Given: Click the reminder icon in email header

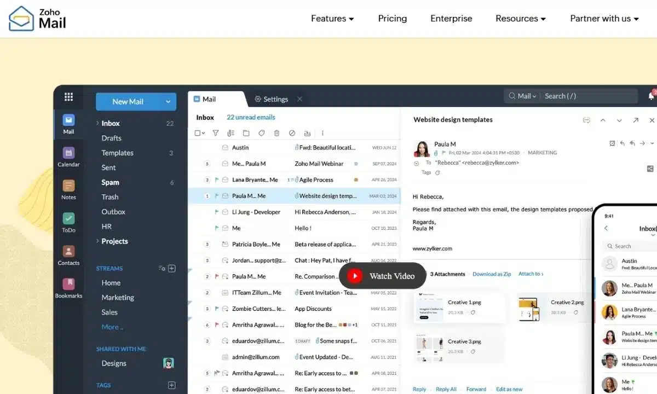Looking at the screenshot, I should [612, 143].
